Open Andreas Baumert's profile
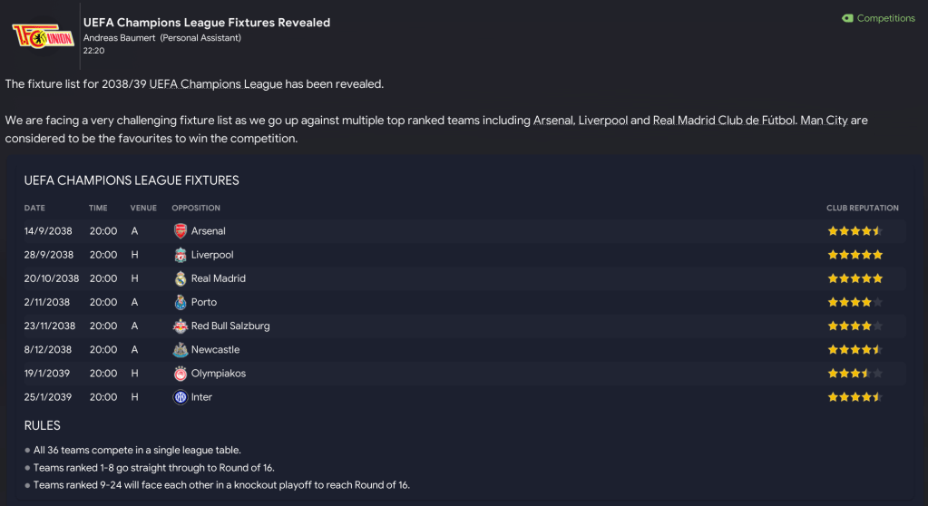The image size is (928, 506). click(x=119, y=38)
